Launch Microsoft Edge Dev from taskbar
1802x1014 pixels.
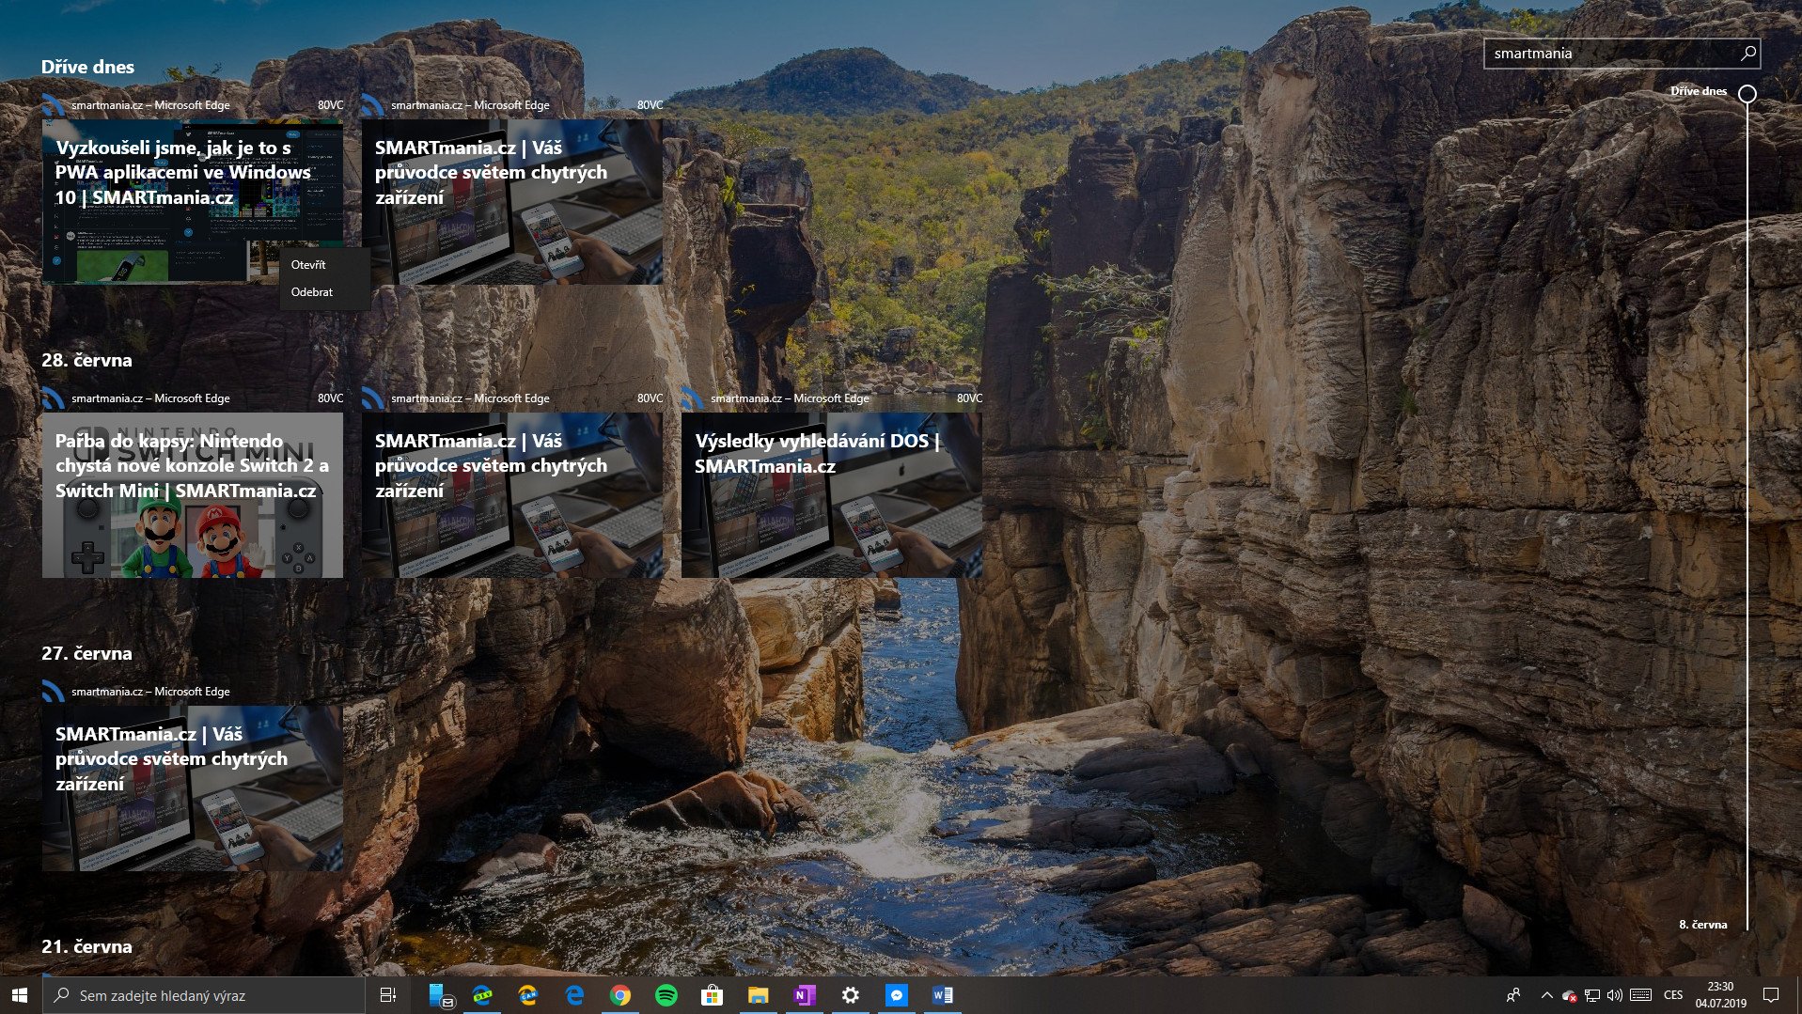[x=482, y=995]
